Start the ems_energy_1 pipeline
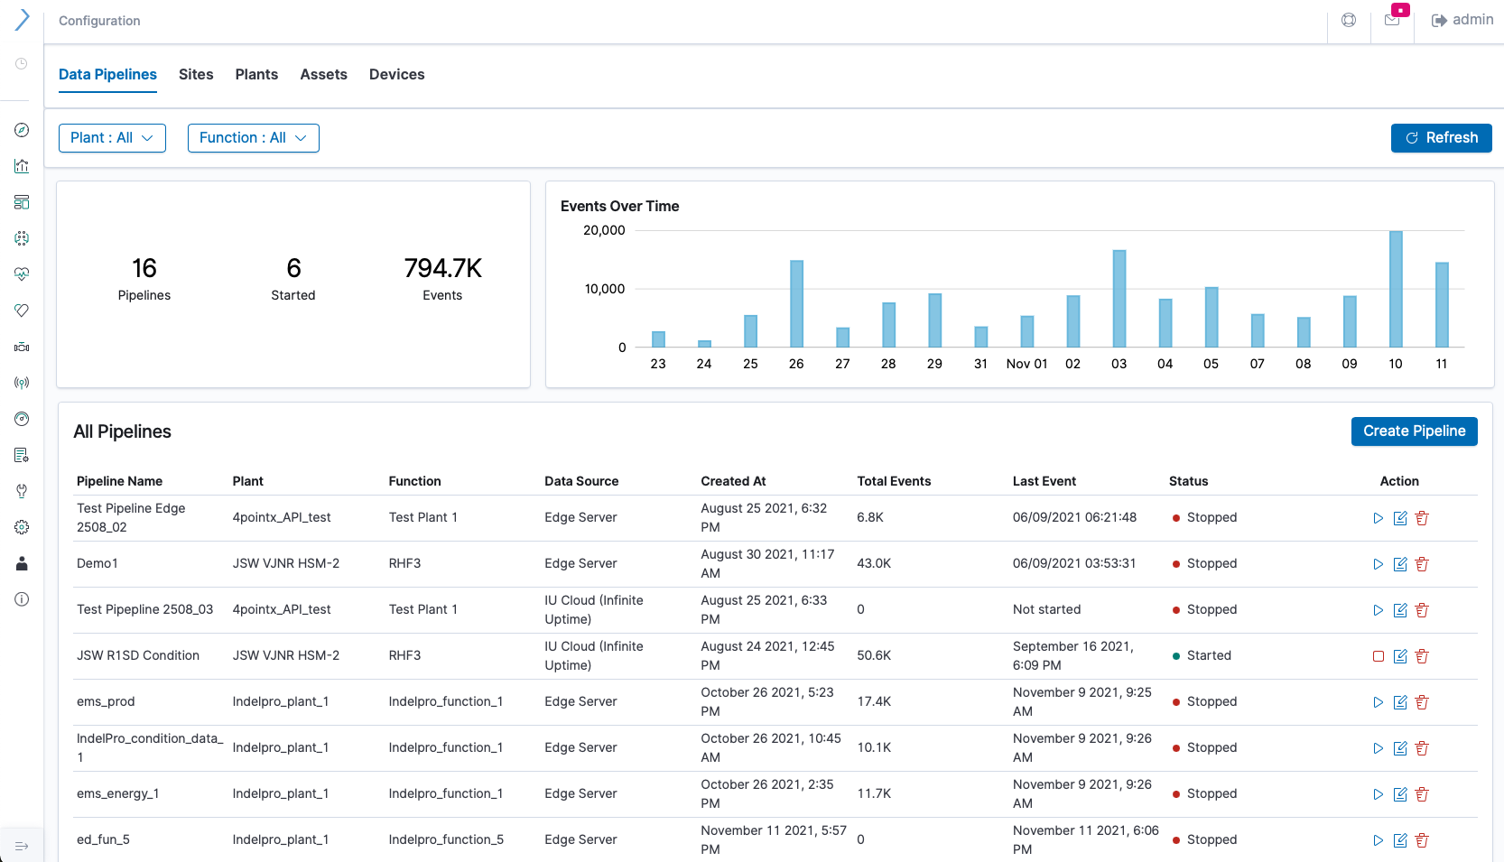Image resolution: width=1504 pixels, height=862 pixels. point(1378,794)
